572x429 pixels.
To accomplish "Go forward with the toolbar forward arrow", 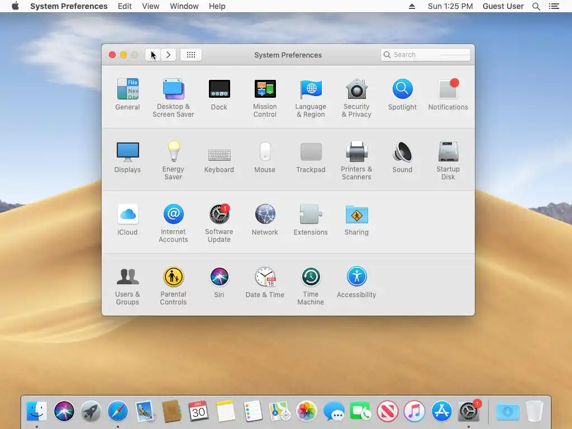I will point(169,55).
